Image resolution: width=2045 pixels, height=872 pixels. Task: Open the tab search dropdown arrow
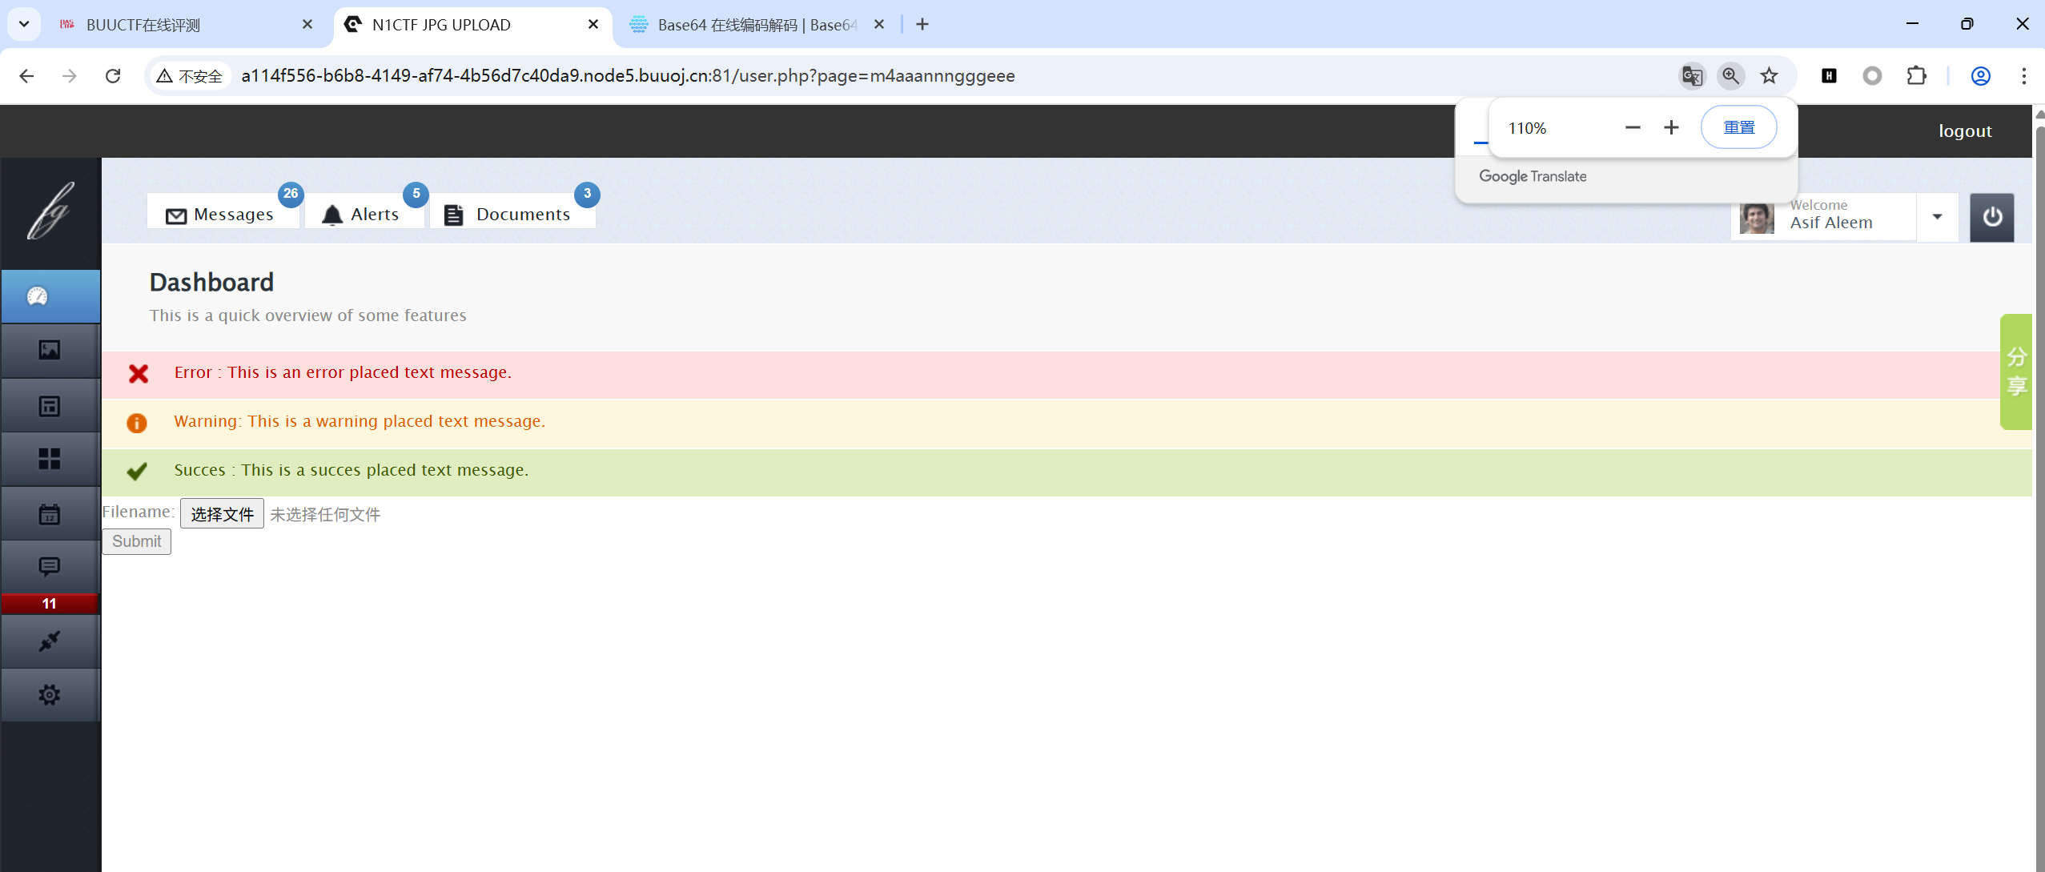click(24, 24)
